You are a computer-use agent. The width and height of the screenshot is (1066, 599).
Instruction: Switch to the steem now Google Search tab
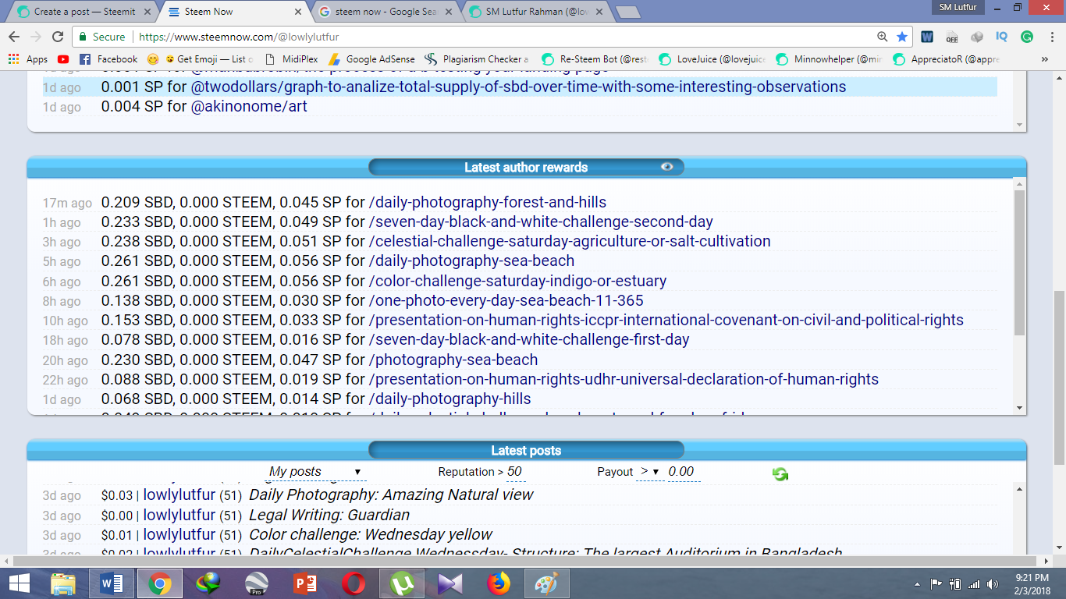click(x=385, y=12)
